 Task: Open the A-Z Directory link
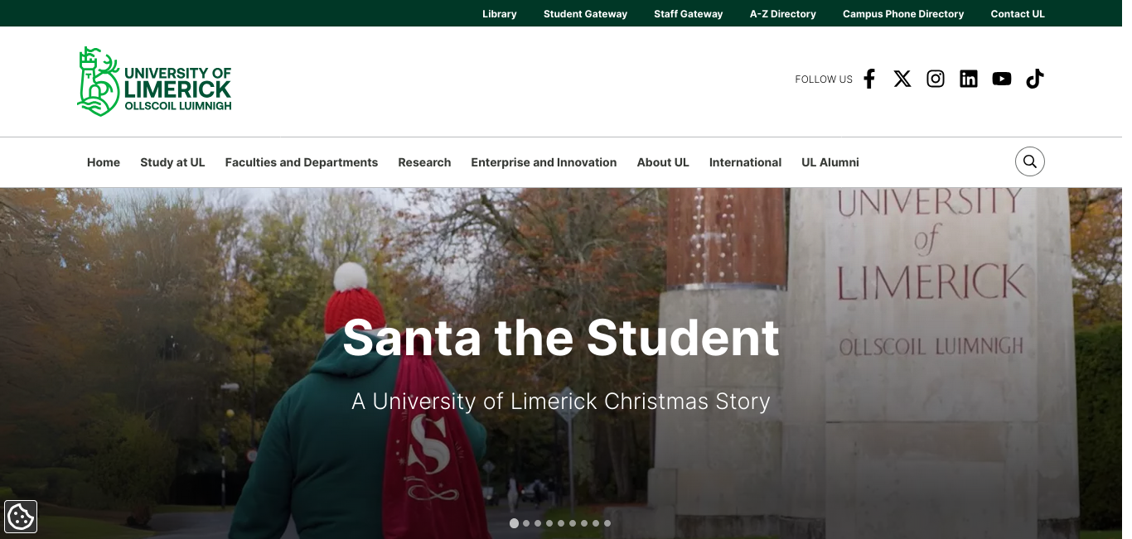[x=783, y=13]
